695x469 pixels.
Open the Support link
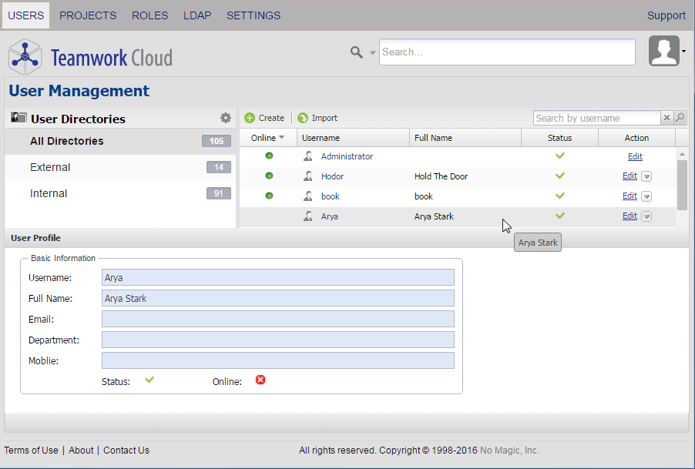click(x=666, y=15)
